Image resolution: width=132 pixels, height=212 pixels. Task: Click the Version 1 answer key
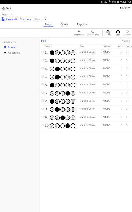pos(12,47)
